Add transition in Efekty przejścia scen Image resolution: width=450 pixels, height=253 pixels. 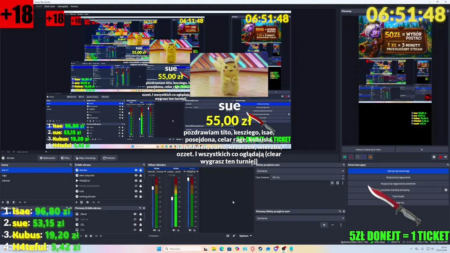tap(332, 183)
